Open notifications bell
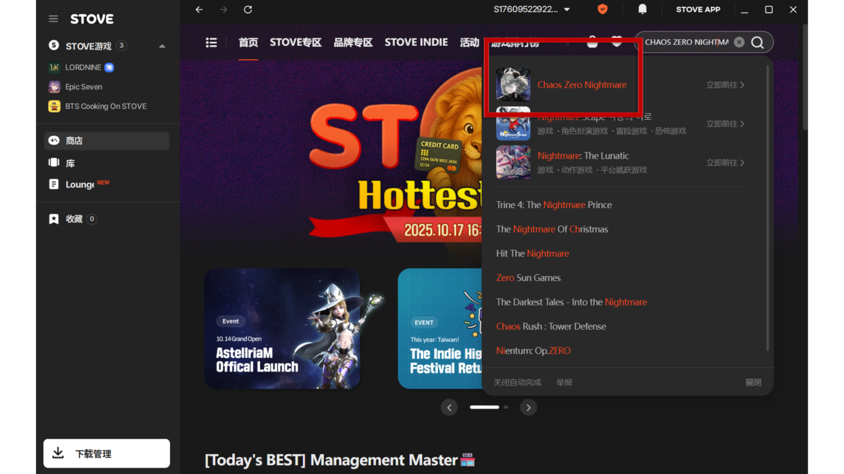This screenshot has height=474, width=844. coord(643,9)
